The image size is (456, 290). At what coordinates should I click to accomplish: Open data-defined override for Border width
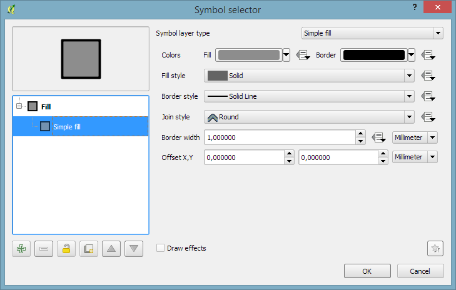pyautogui.click(x=378, y=137)
